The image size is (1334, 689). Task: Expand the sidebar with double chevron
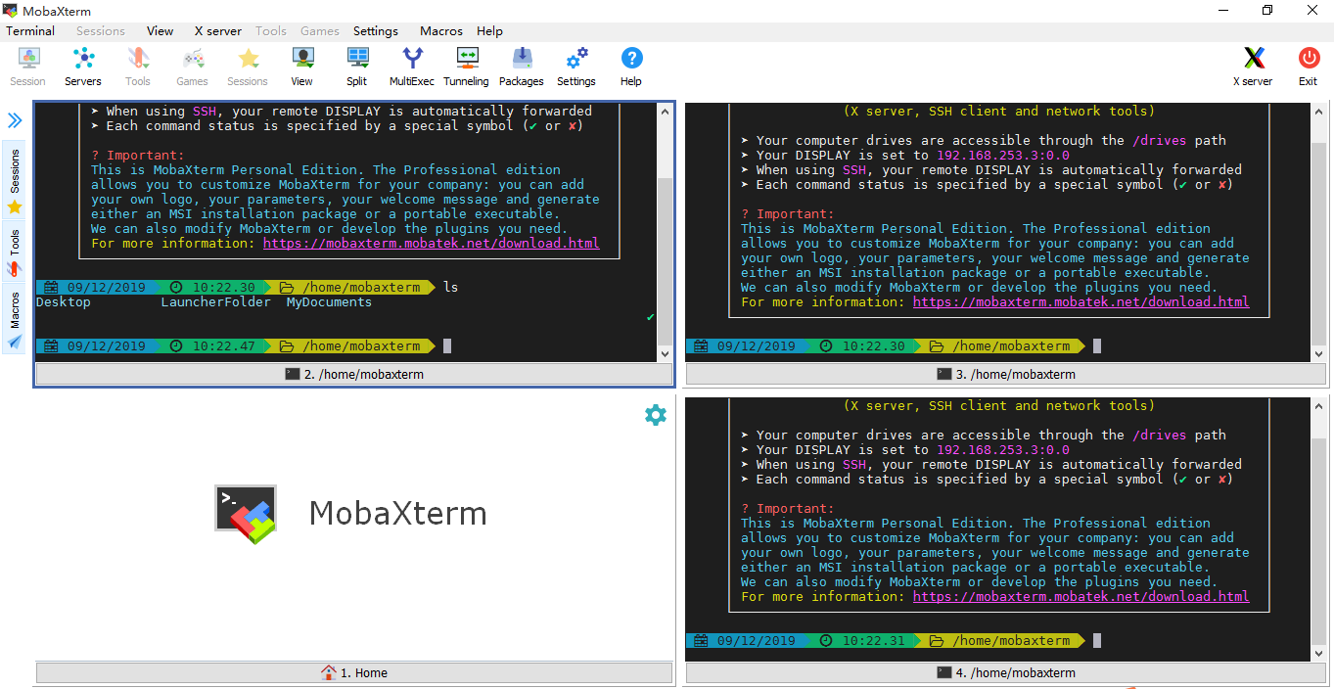[x=15, y=120]
